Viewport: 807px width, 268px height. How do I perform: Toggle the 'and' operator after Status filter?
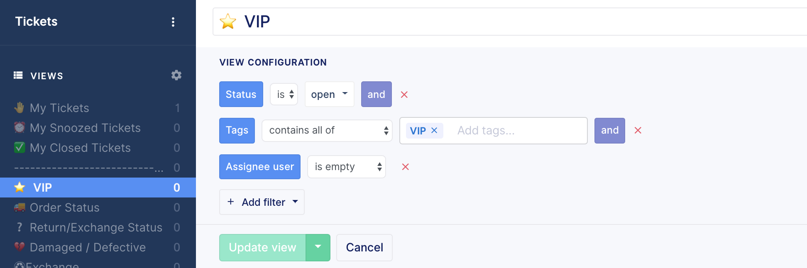[x=377, y=94]
